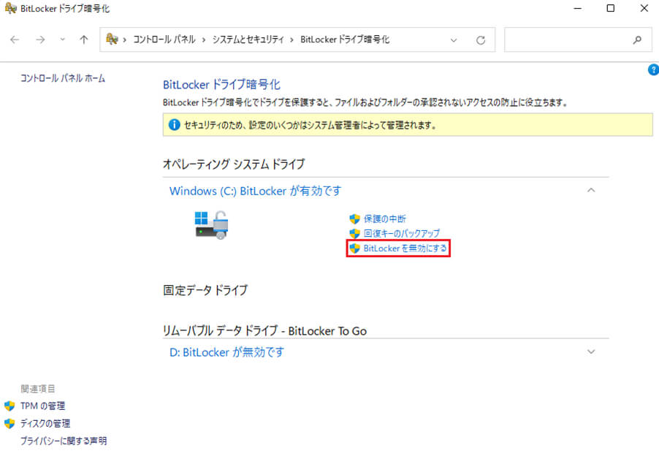Viewport: 659px width, 456px height.
Task: Click shield icon beside 保護の中断
Action: 355,218
